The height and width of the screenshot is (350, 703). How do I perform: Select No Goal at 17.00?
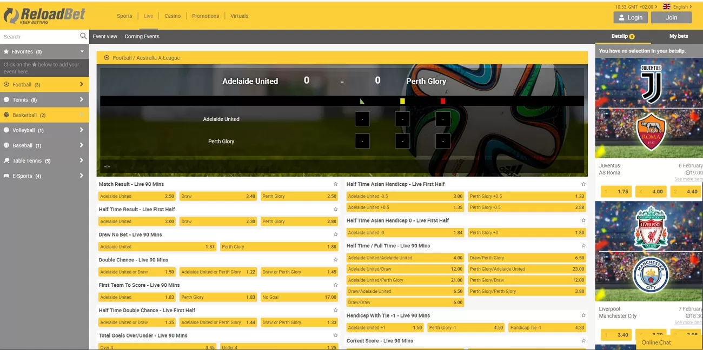pyautogui.click(x=299, y=297)
